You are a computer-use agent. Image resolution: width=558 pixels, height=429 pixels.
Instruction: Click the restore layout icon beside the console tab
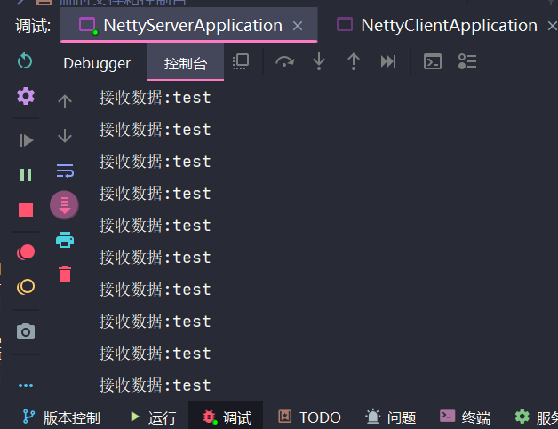click(x=241, y=61)
